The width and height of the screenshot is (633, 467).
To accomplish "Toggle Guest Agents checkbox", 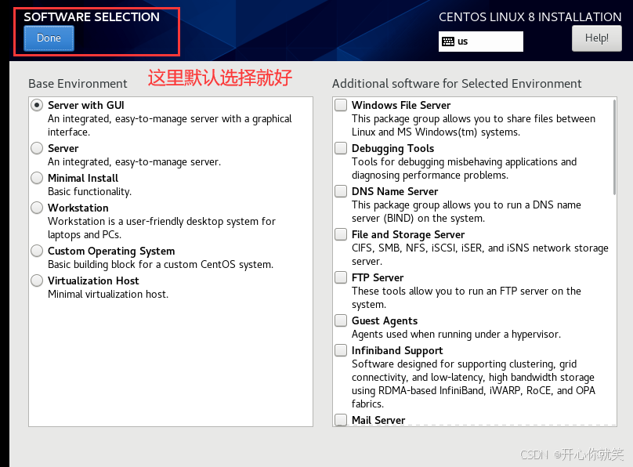I will (341, 320).
